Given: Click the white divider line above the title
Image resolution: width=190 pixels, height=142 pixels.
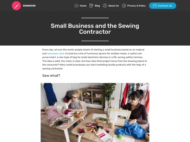Looking at the screenshot, I should pyautogui.click(x=95, y=18).
